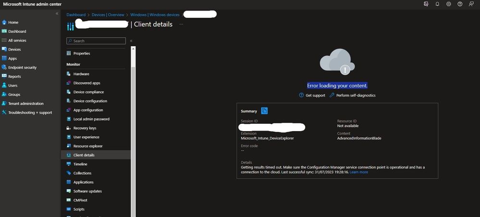Screen dimensions: 480x217
Task: Open the Dashboard icon in left navigation
Action: point(4,31)
